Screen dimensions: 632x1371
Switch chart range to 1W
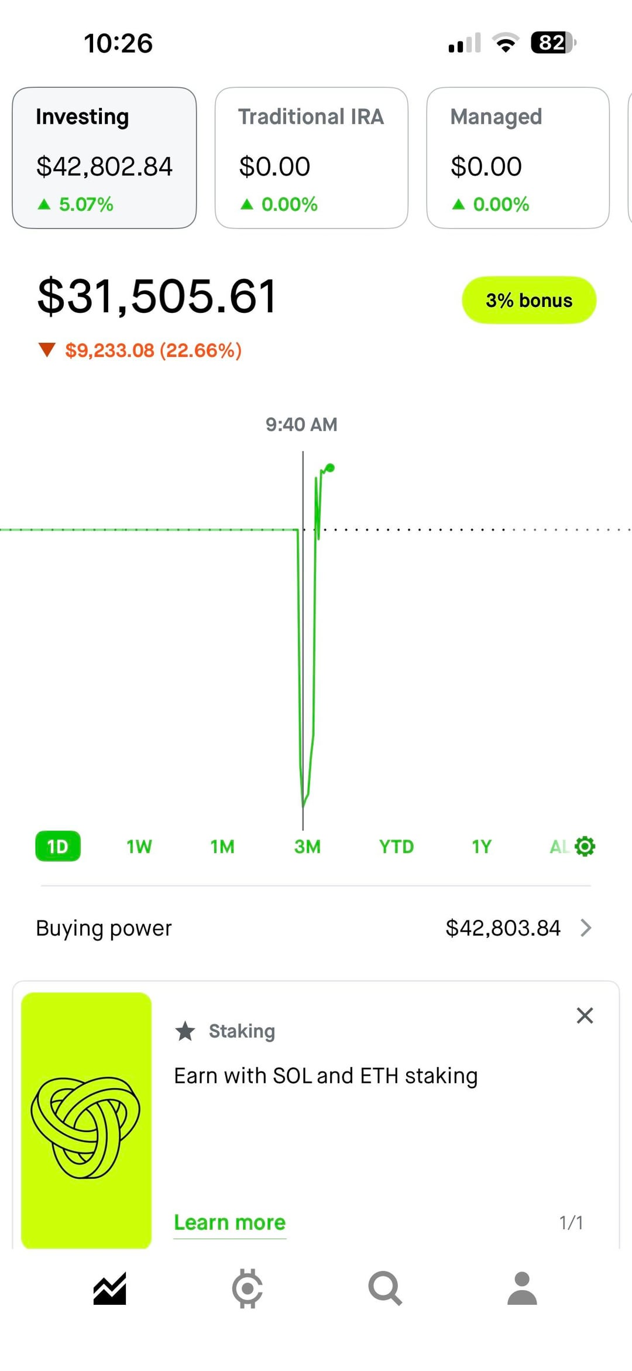(x=139, y=846)
